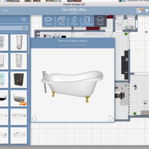Open the history clock icon
Viewport: 149px width, 149px height.
[24, 19]
